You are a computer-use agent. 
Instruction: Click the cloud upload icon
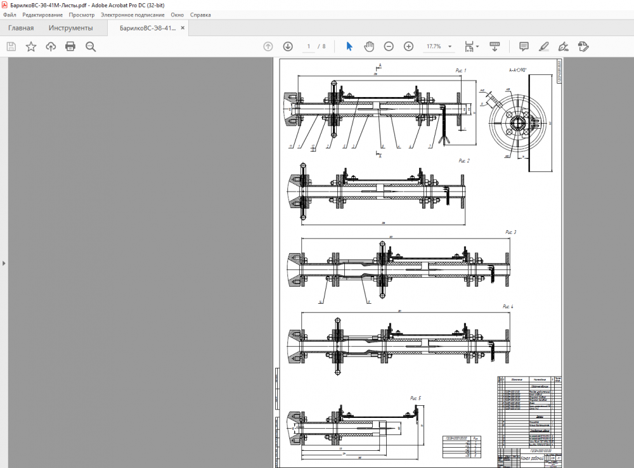click(51, 46)
